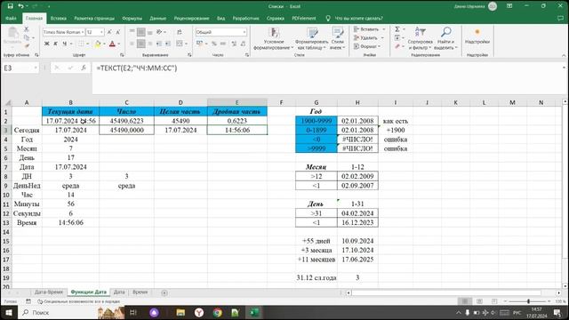
Task: Toggle Underline (Ч) formatting
Action: point(64,44)
